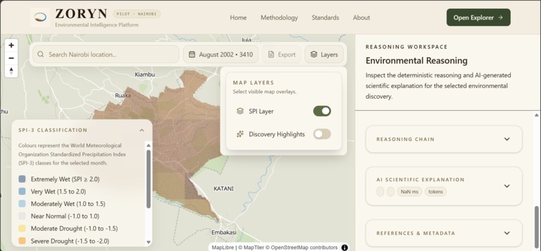Click the MapLibre attribution link

pyautogui.click(x=223, y=248)
